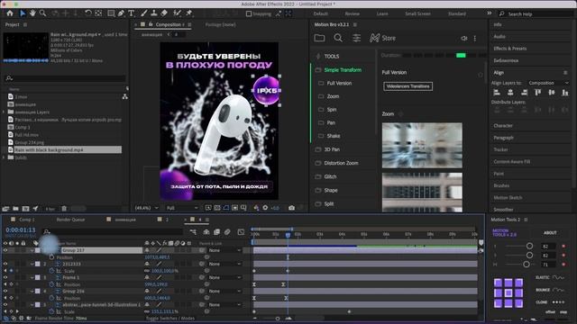Open parent None dropdown for Frame 1
This screenshot has height=324, width=577.
[x=224, y=277]
